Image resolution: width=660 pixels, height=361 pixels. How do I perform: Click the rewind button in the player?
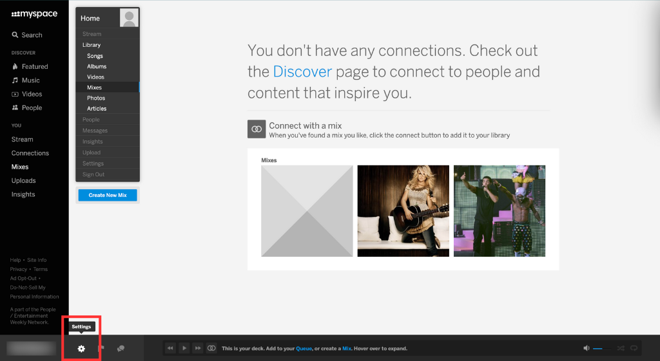[170, 348]
